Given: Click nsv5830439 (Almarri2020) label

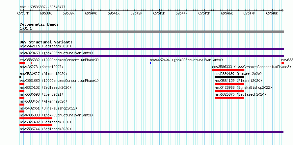Looking at the screenshot, I should [x=238, y=74].
